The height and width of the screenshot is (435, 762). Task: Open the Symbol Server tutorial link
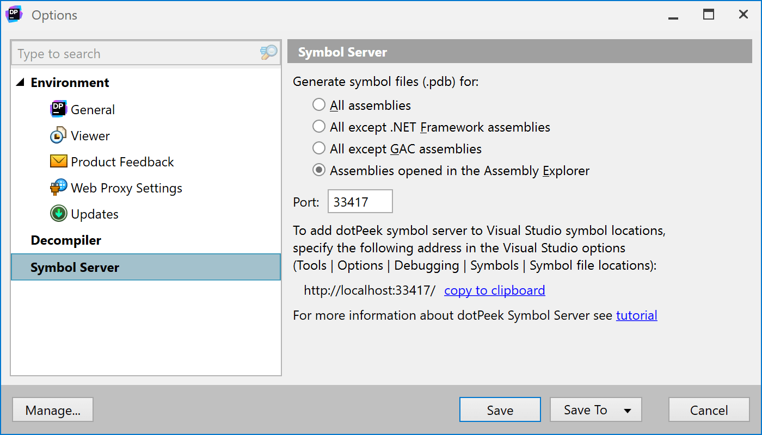(x=637, y=315)
